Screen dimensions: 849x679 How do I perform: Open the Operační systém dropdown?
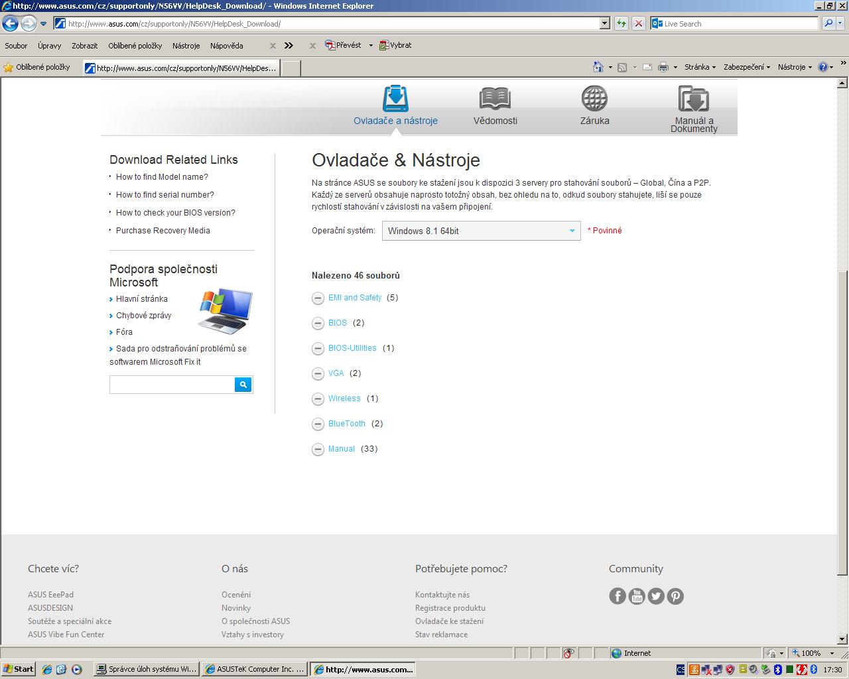[482, 231]
